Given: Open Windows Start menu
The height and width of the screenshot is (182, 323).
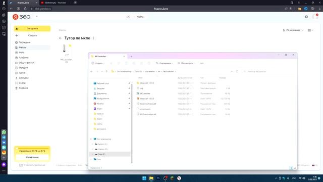Looking at the screenshot, I should click(144, 178).
